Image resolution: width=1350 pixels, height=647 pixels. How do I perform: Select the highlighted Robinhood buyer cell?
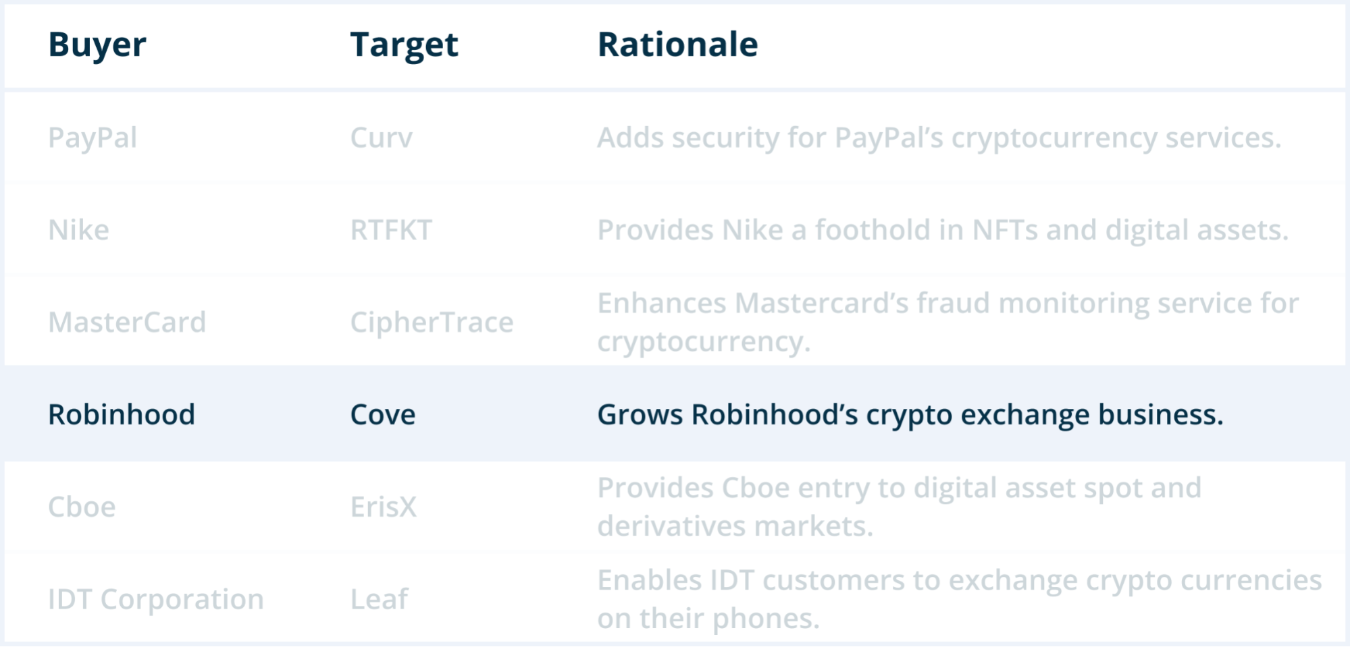[122, 415]
